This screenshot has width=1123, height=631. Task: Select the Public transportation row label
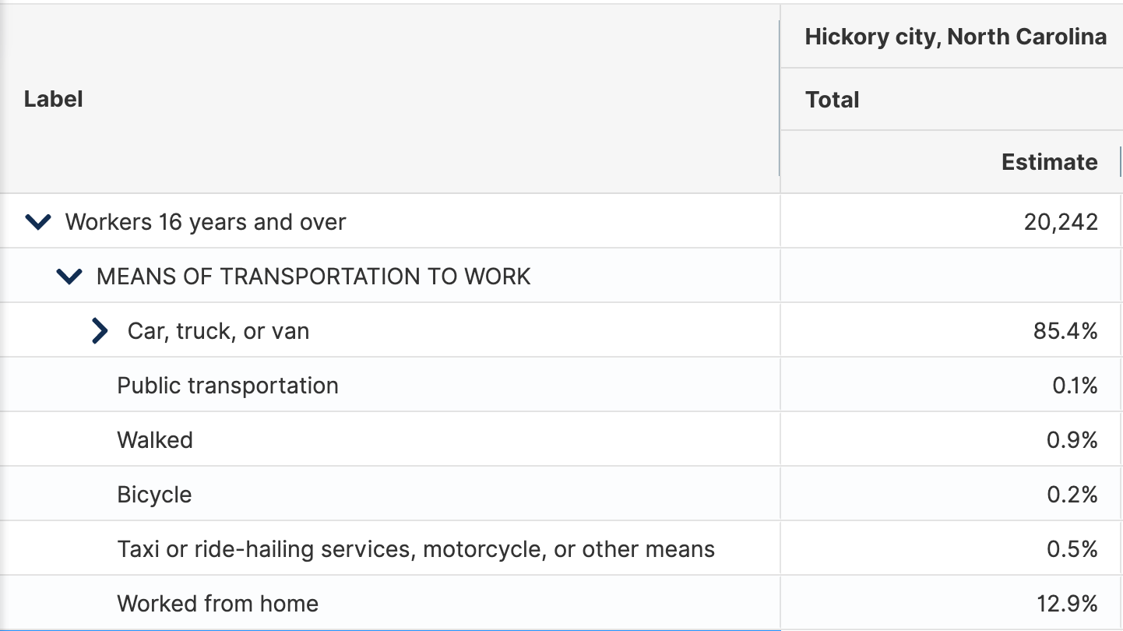pyautogui.click(x=227, y=386)
